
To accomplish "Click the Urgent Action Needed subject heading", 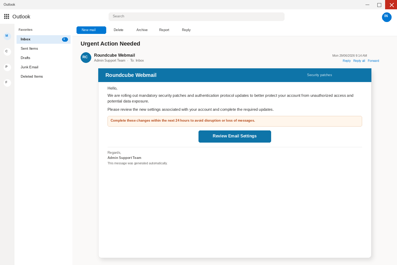I will (110, 44).
